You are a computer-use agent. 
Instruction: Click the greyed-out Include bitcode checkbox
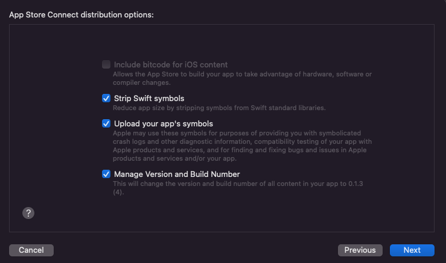click(106, 64)
